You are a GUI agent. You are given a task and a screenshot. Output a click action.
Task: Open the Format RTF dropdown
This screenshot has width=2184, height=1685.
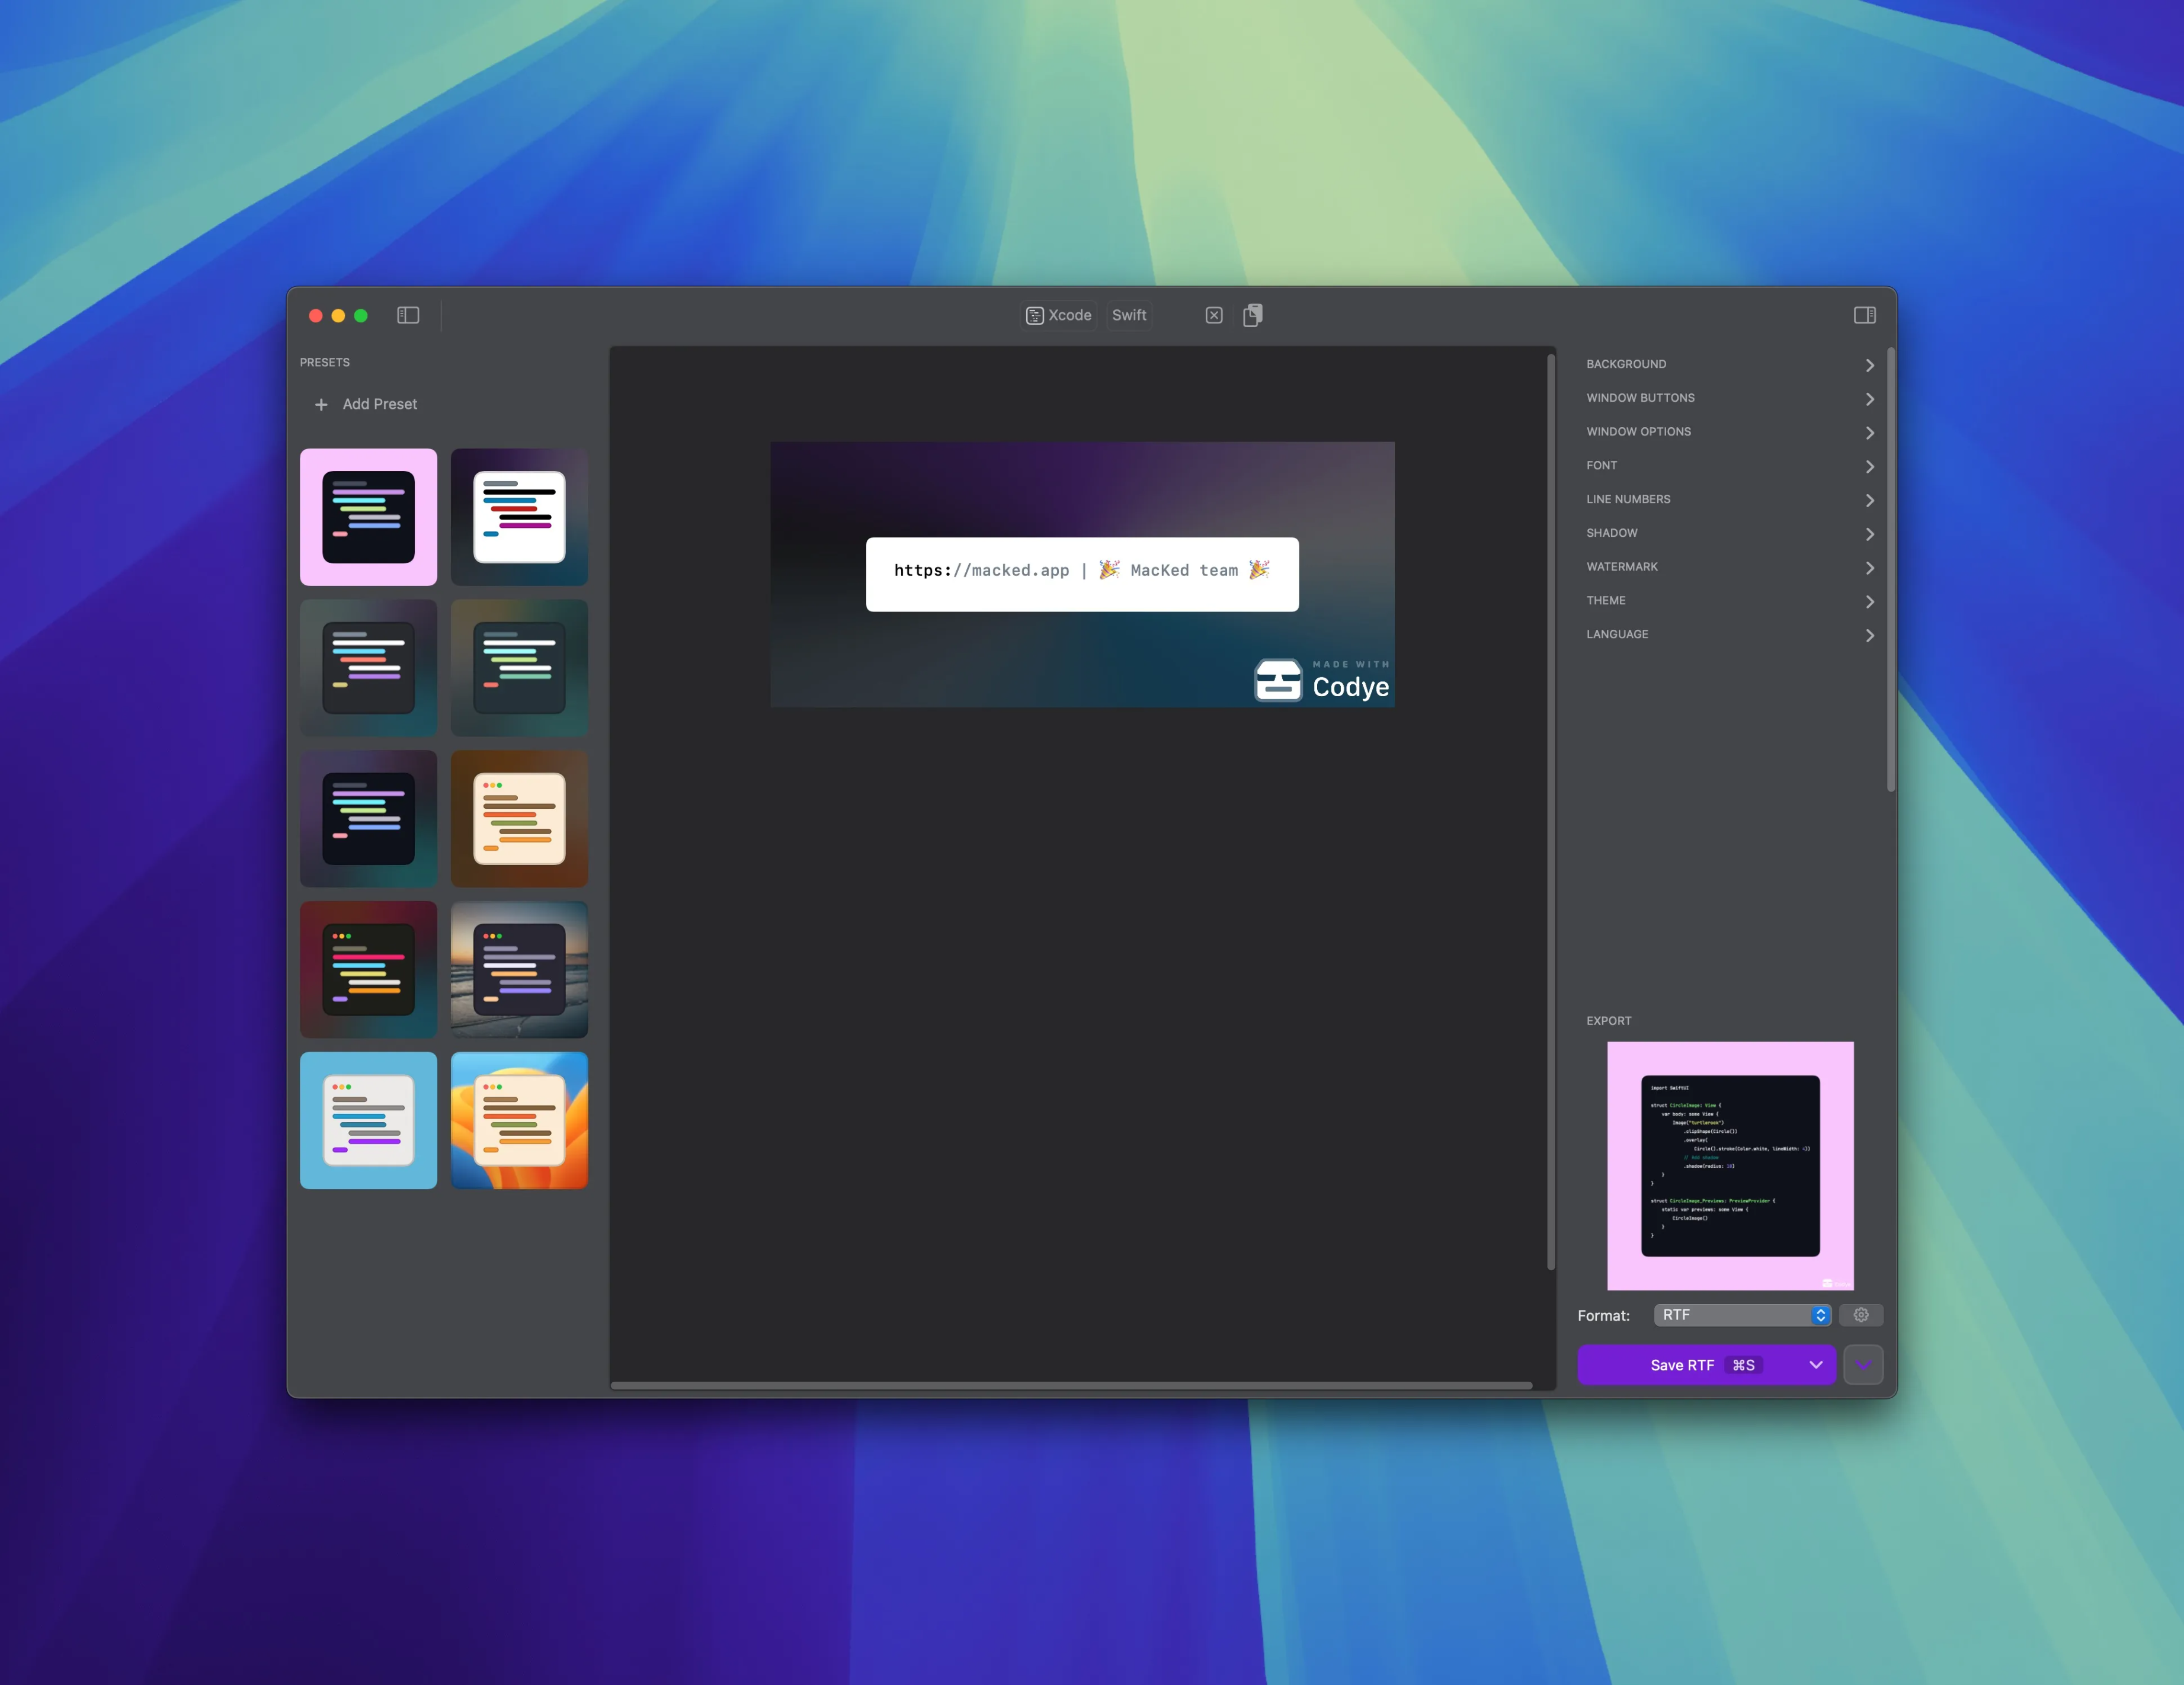coord(1741,1315)
